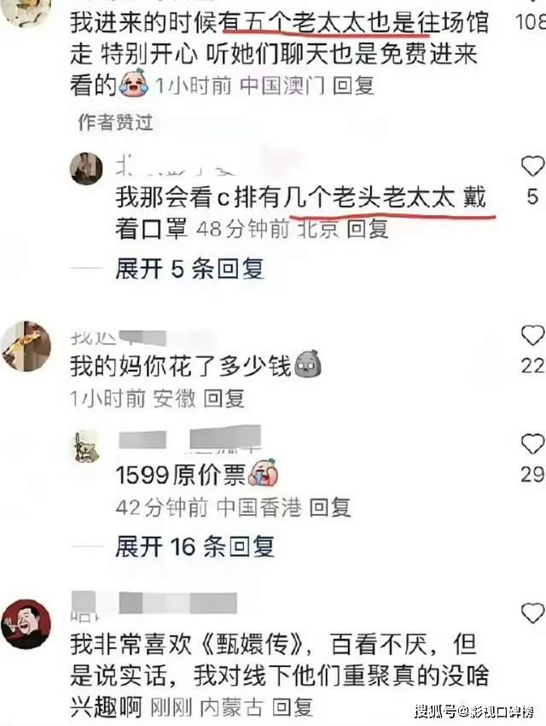The image size is (546, 726).
Task: Open avatar of 安徽 commenter
Action: click(x=26, y=346)
